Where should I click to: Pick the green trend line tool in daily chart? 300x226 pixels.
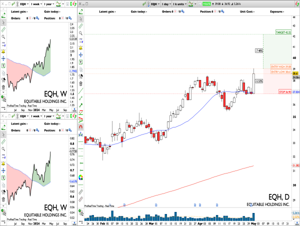coord(80,90)
